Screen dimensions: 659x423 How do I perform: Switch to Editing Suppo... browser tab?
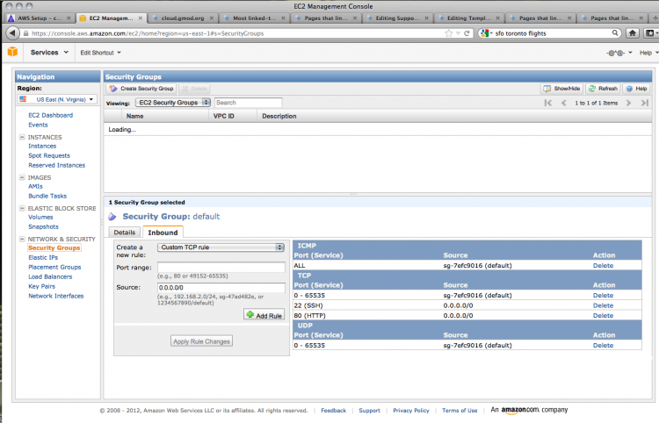click(x=397, y=18)
